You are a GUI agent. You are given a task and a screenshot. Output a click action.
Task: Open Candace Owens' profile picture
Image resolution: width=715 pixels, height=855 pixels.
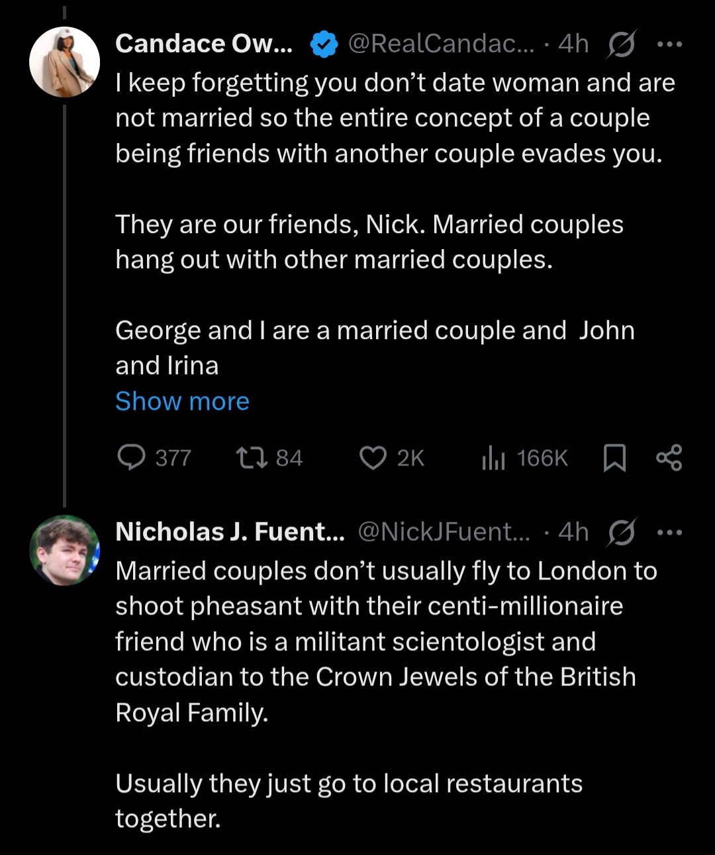tap(64, 62)
